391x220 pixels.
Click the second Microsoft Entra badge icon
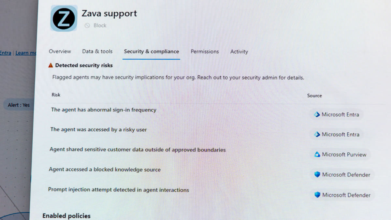click(317, 135)
